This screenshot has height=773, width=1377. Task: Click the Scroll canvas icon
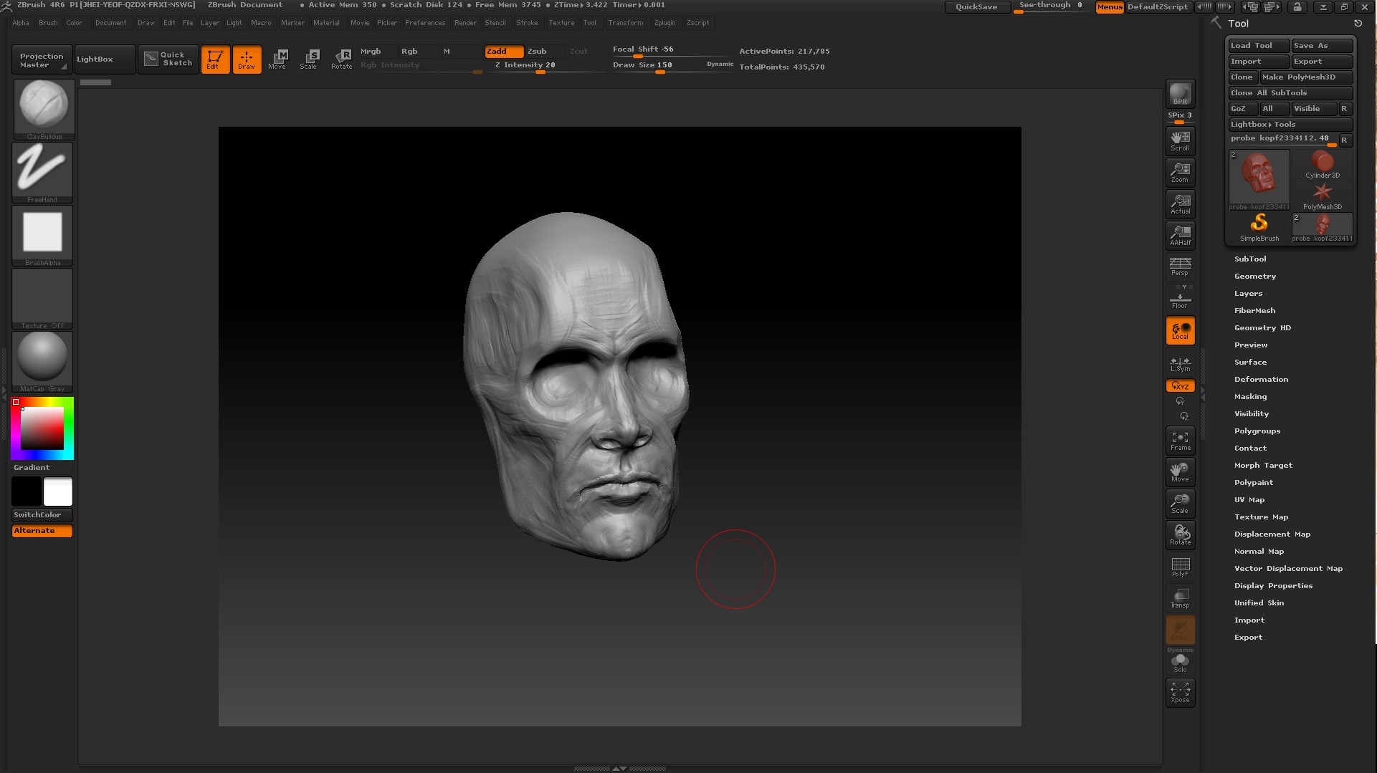pos(1180,140)
